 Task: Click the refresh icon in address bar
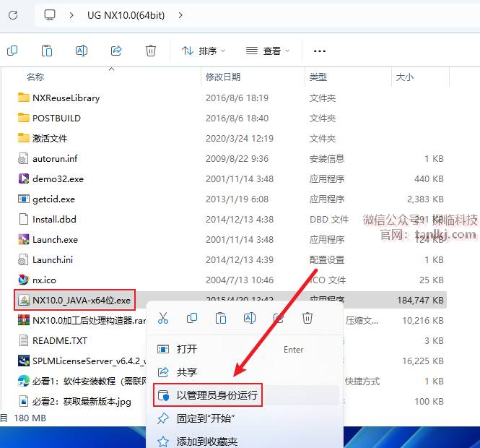[13, 15]
